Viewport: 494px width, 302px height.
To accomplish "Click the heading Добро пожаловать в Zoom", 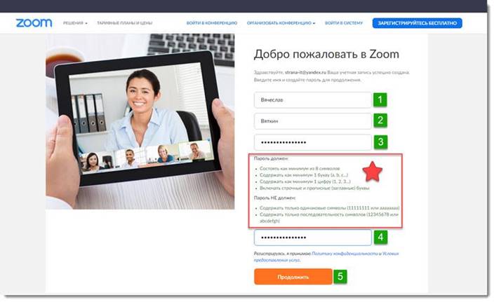I will point(326,54).
